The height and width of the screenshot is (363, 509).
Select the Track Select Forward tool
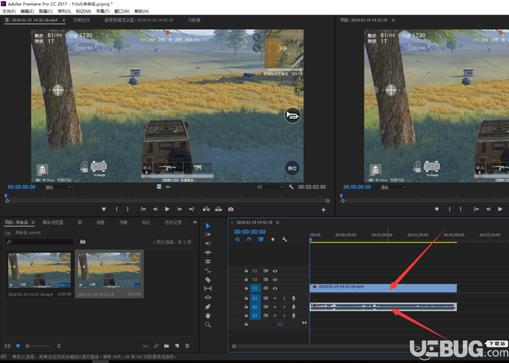tap(208, 234)
